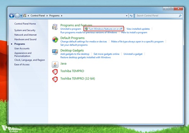Select Programs in the breadcrumb
The height and width of the screenshot is (133, 189).
54,16
